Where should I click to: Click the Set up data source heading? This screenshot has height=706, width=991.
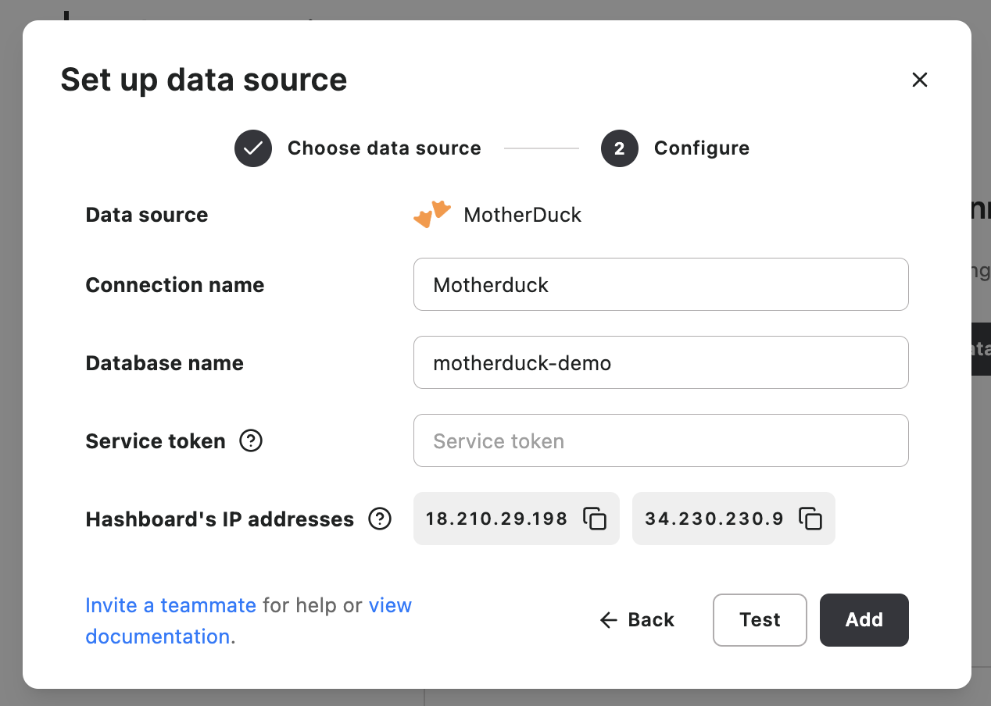[204, 80]
